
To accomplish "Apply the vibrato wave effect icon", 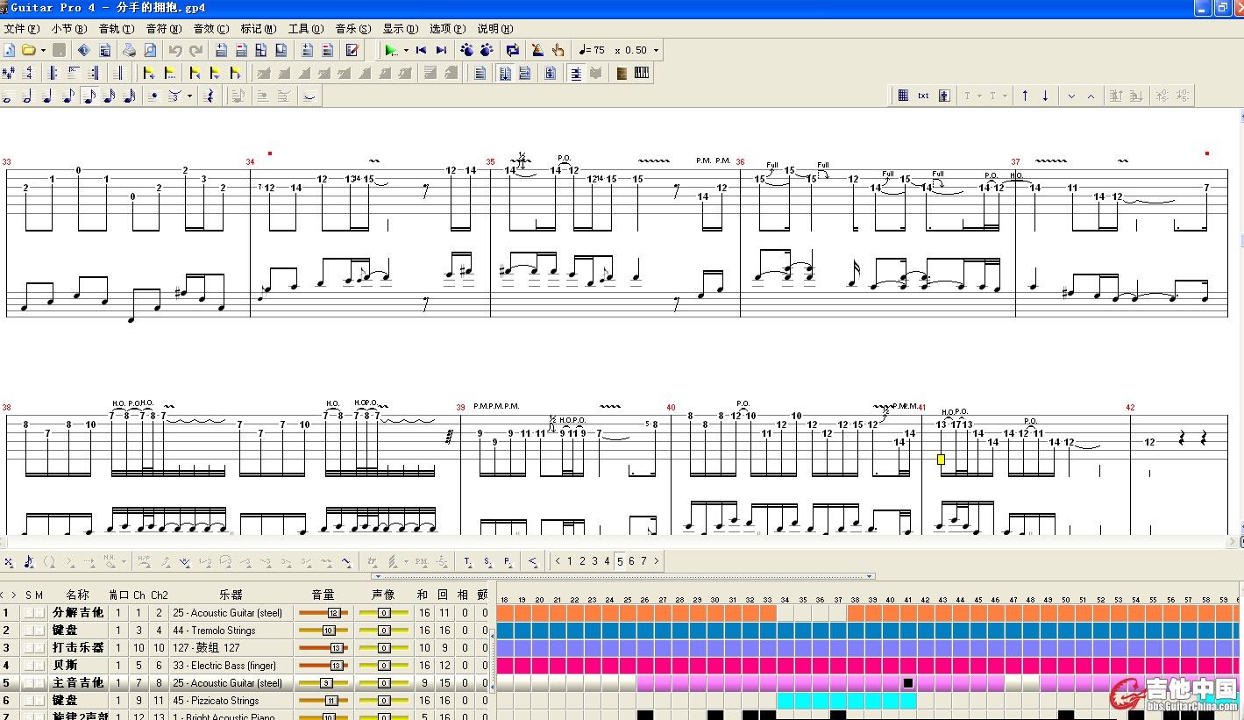I will pos(346,561).
